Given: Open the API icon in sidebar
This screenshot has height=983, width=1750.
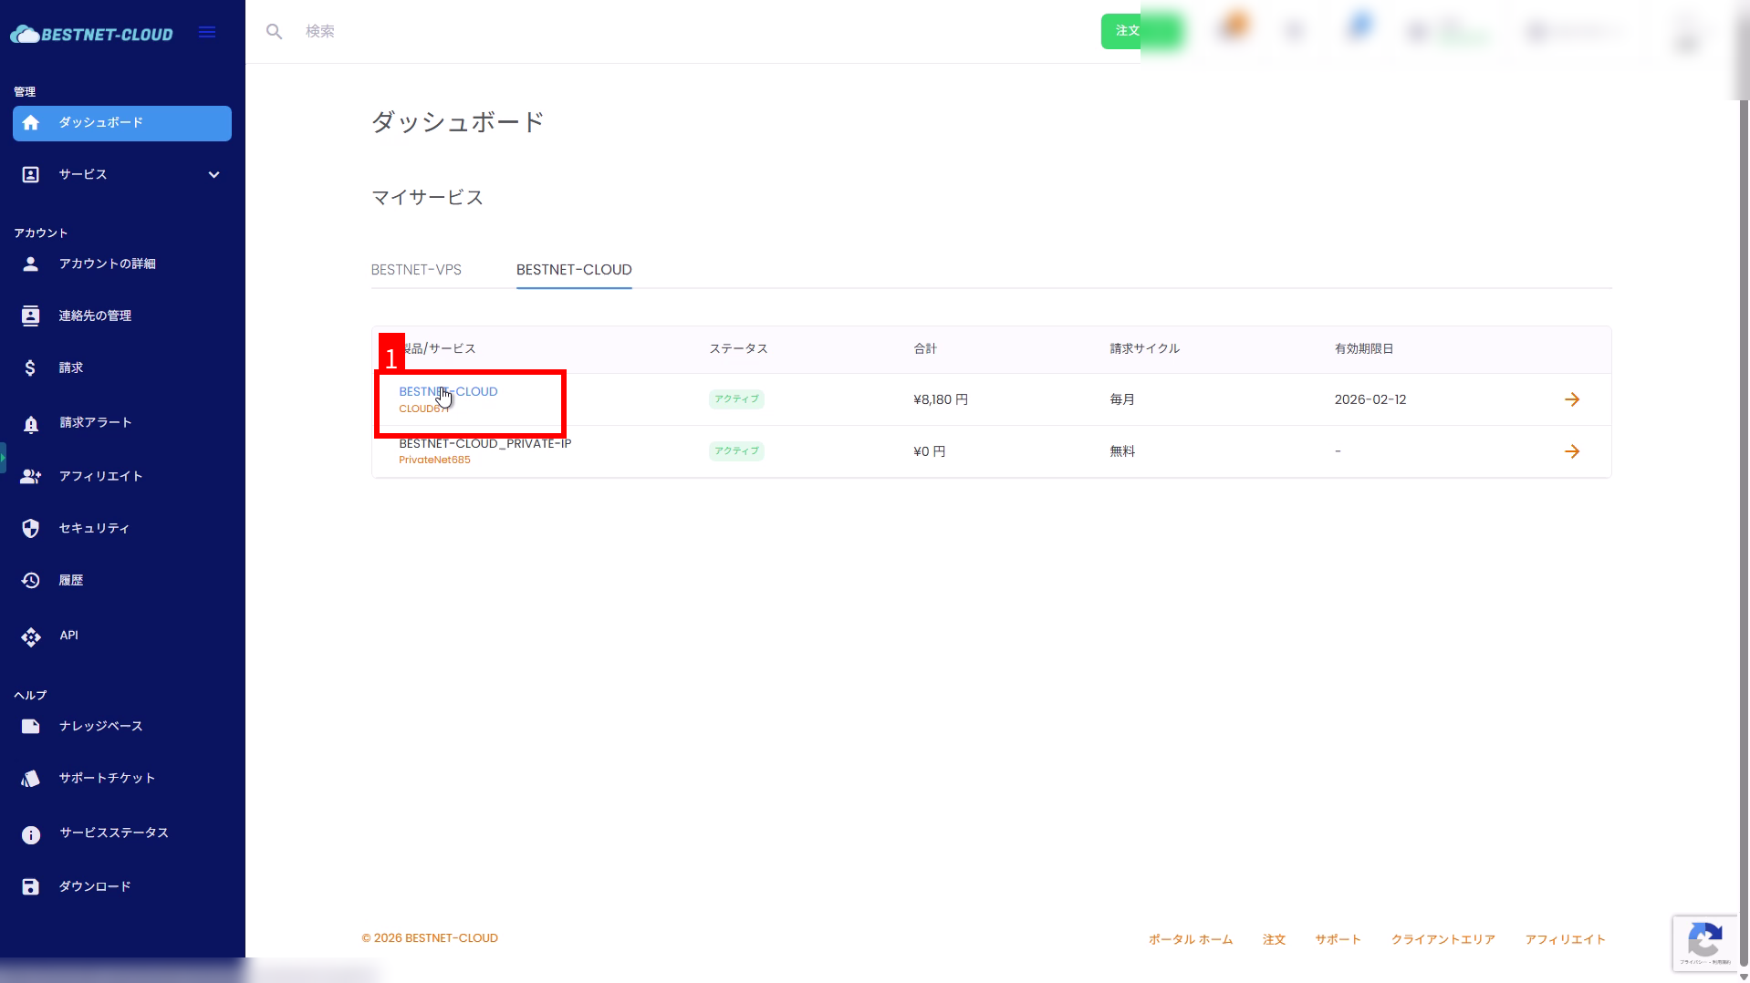Looking at the screenshot, I should tap(30, 636).
